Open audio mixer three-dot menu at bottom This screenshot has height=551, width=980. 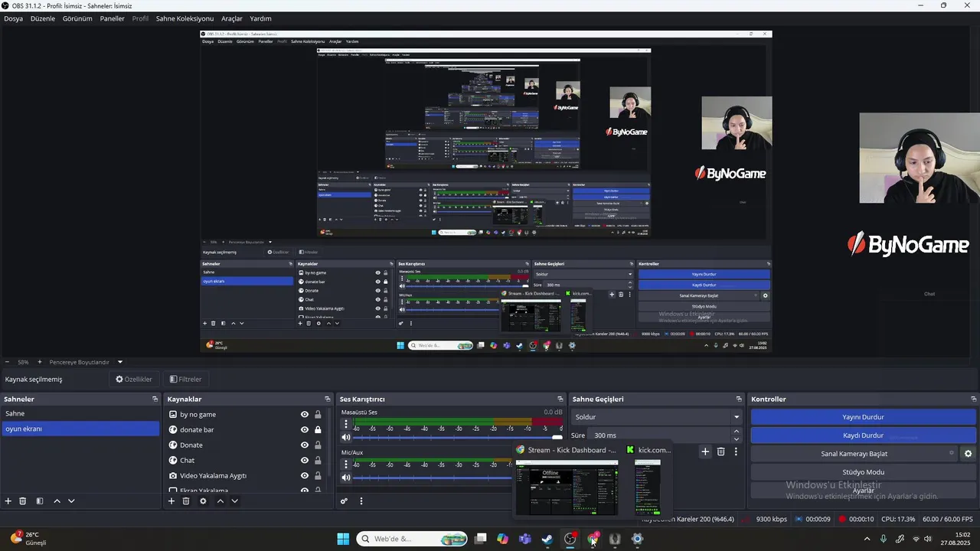point(361,501)
